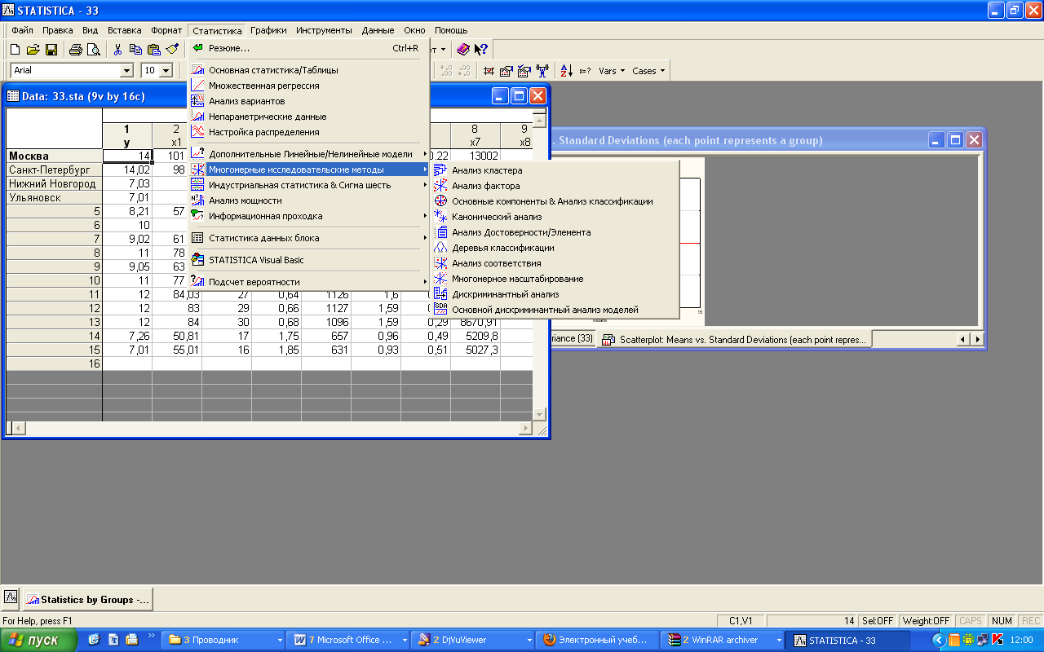Click the Print Preview icon
The image size is (1044, 652).
click(x=93, y=49)
